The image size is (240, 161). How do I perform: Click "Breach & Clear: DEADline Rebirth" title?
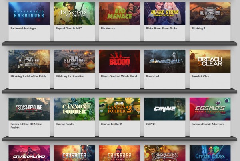[x=26, y=126]
